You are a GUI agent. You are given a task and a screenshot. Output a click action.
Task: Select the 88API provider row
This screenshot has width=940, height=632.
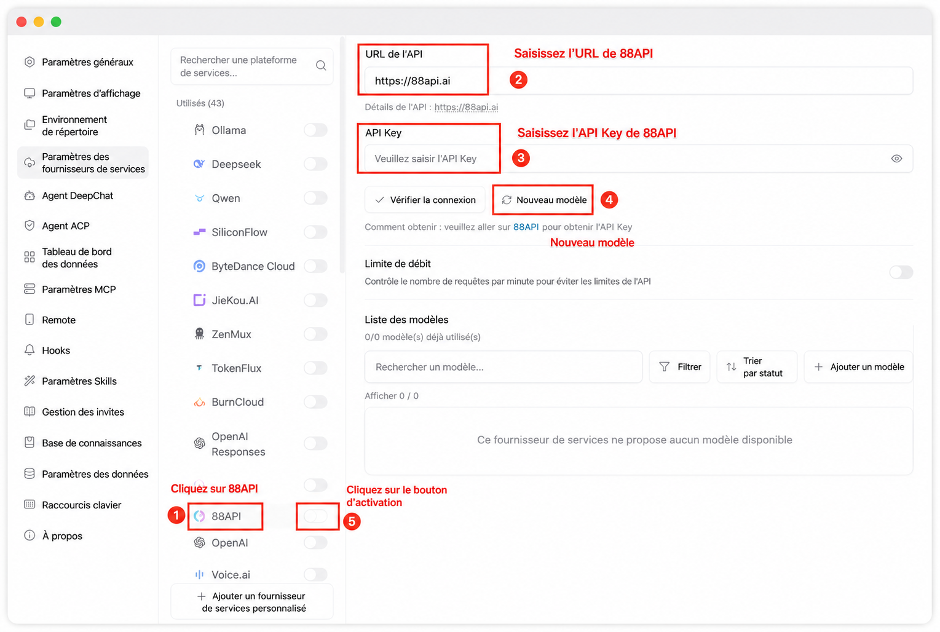click(252, 516)
